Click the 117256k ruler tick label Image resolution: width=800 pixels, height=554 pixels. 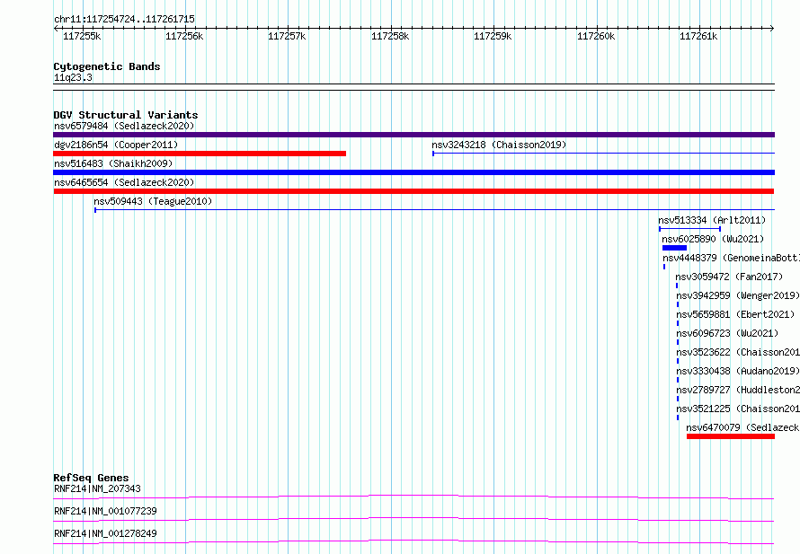tap(184, 36)
